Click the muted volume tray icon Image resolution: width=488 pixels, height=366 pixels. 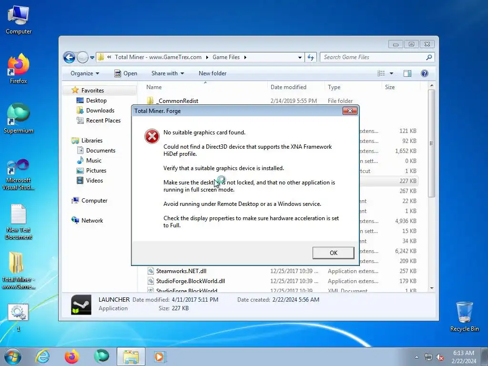click(440, 357)
